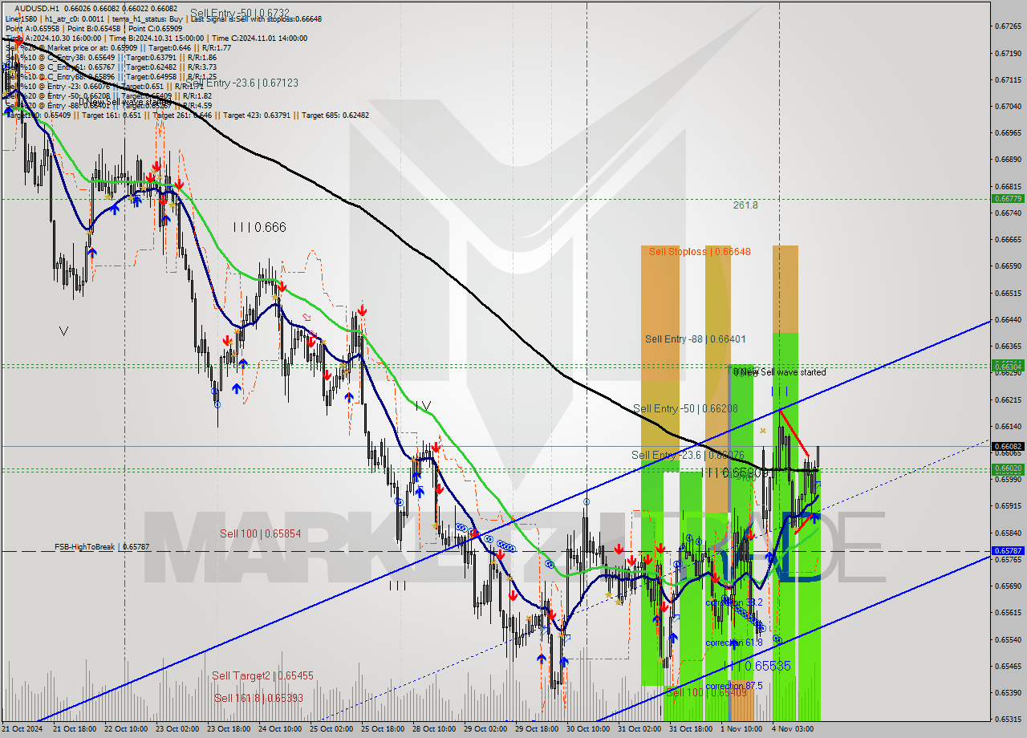Click 'Sell 100 | 0.65409' label at bottom
Screen dimensions: 1027x738
706,692
